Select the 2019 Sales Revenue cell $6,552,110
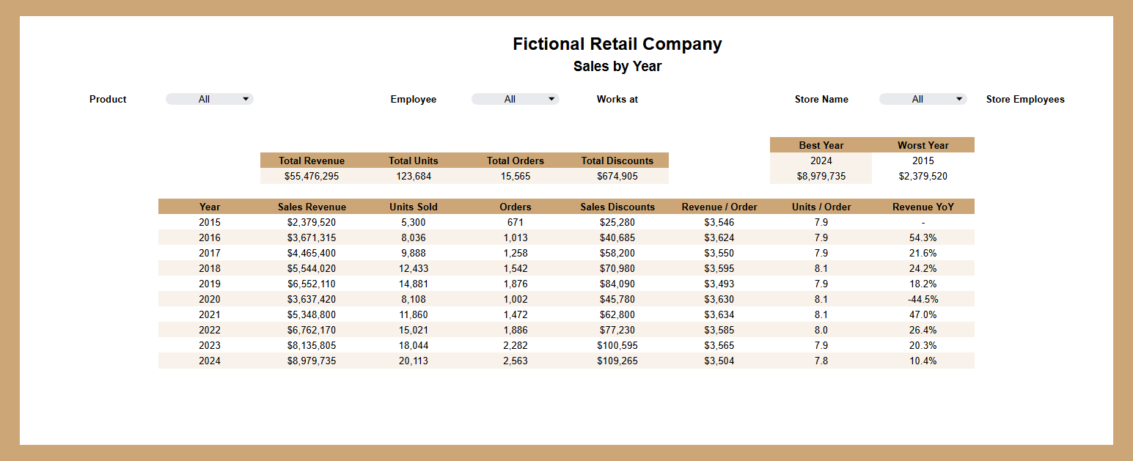Screen dimensions: 1133x461 [x=312, y=284]
